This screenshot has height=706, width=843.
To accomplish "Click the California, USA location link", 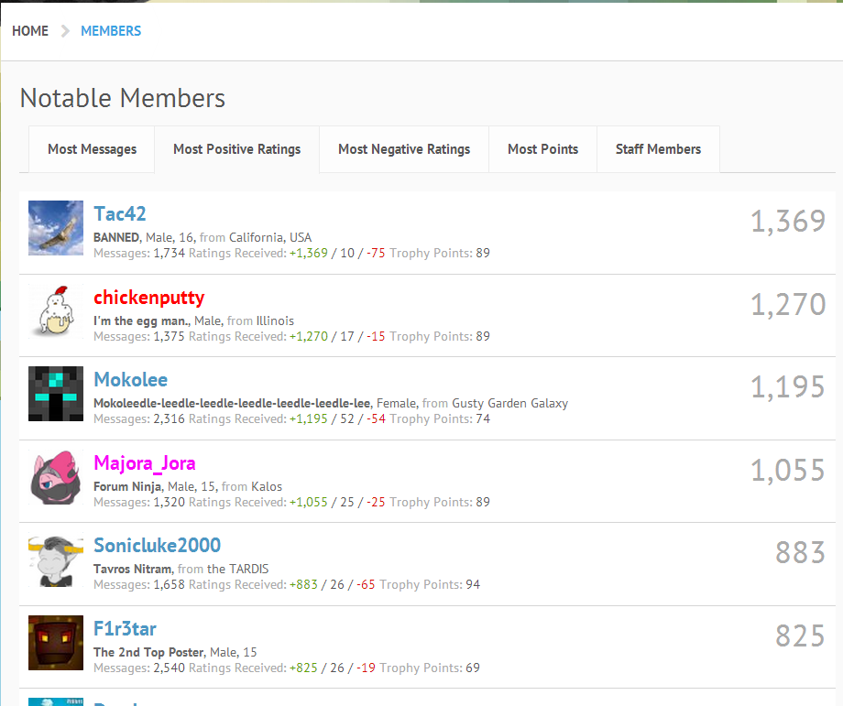I will coord(270,237).
